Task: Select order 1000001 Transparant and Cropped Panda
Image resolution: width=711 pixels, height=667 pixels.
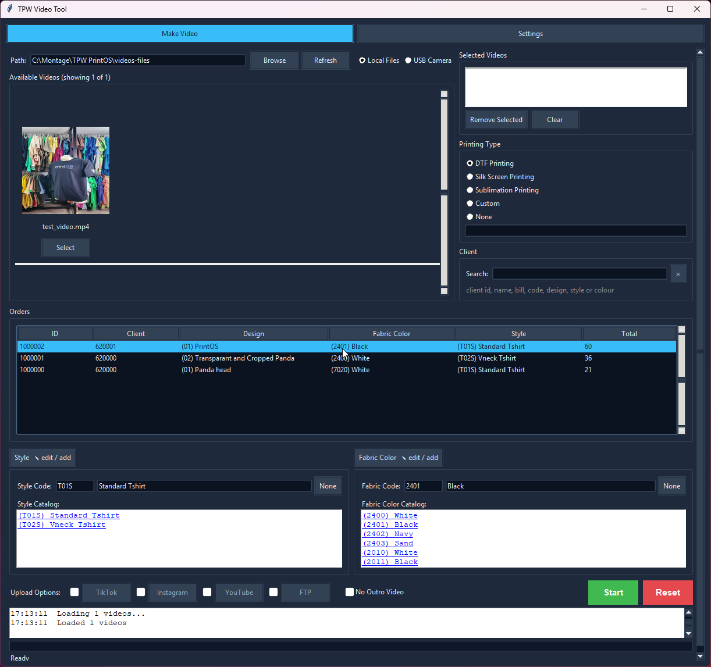Action: pos(347,358)
